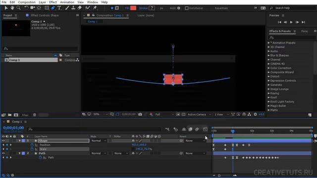
Task: Open the Full resolution dropdown
Action: click(164, 114)
